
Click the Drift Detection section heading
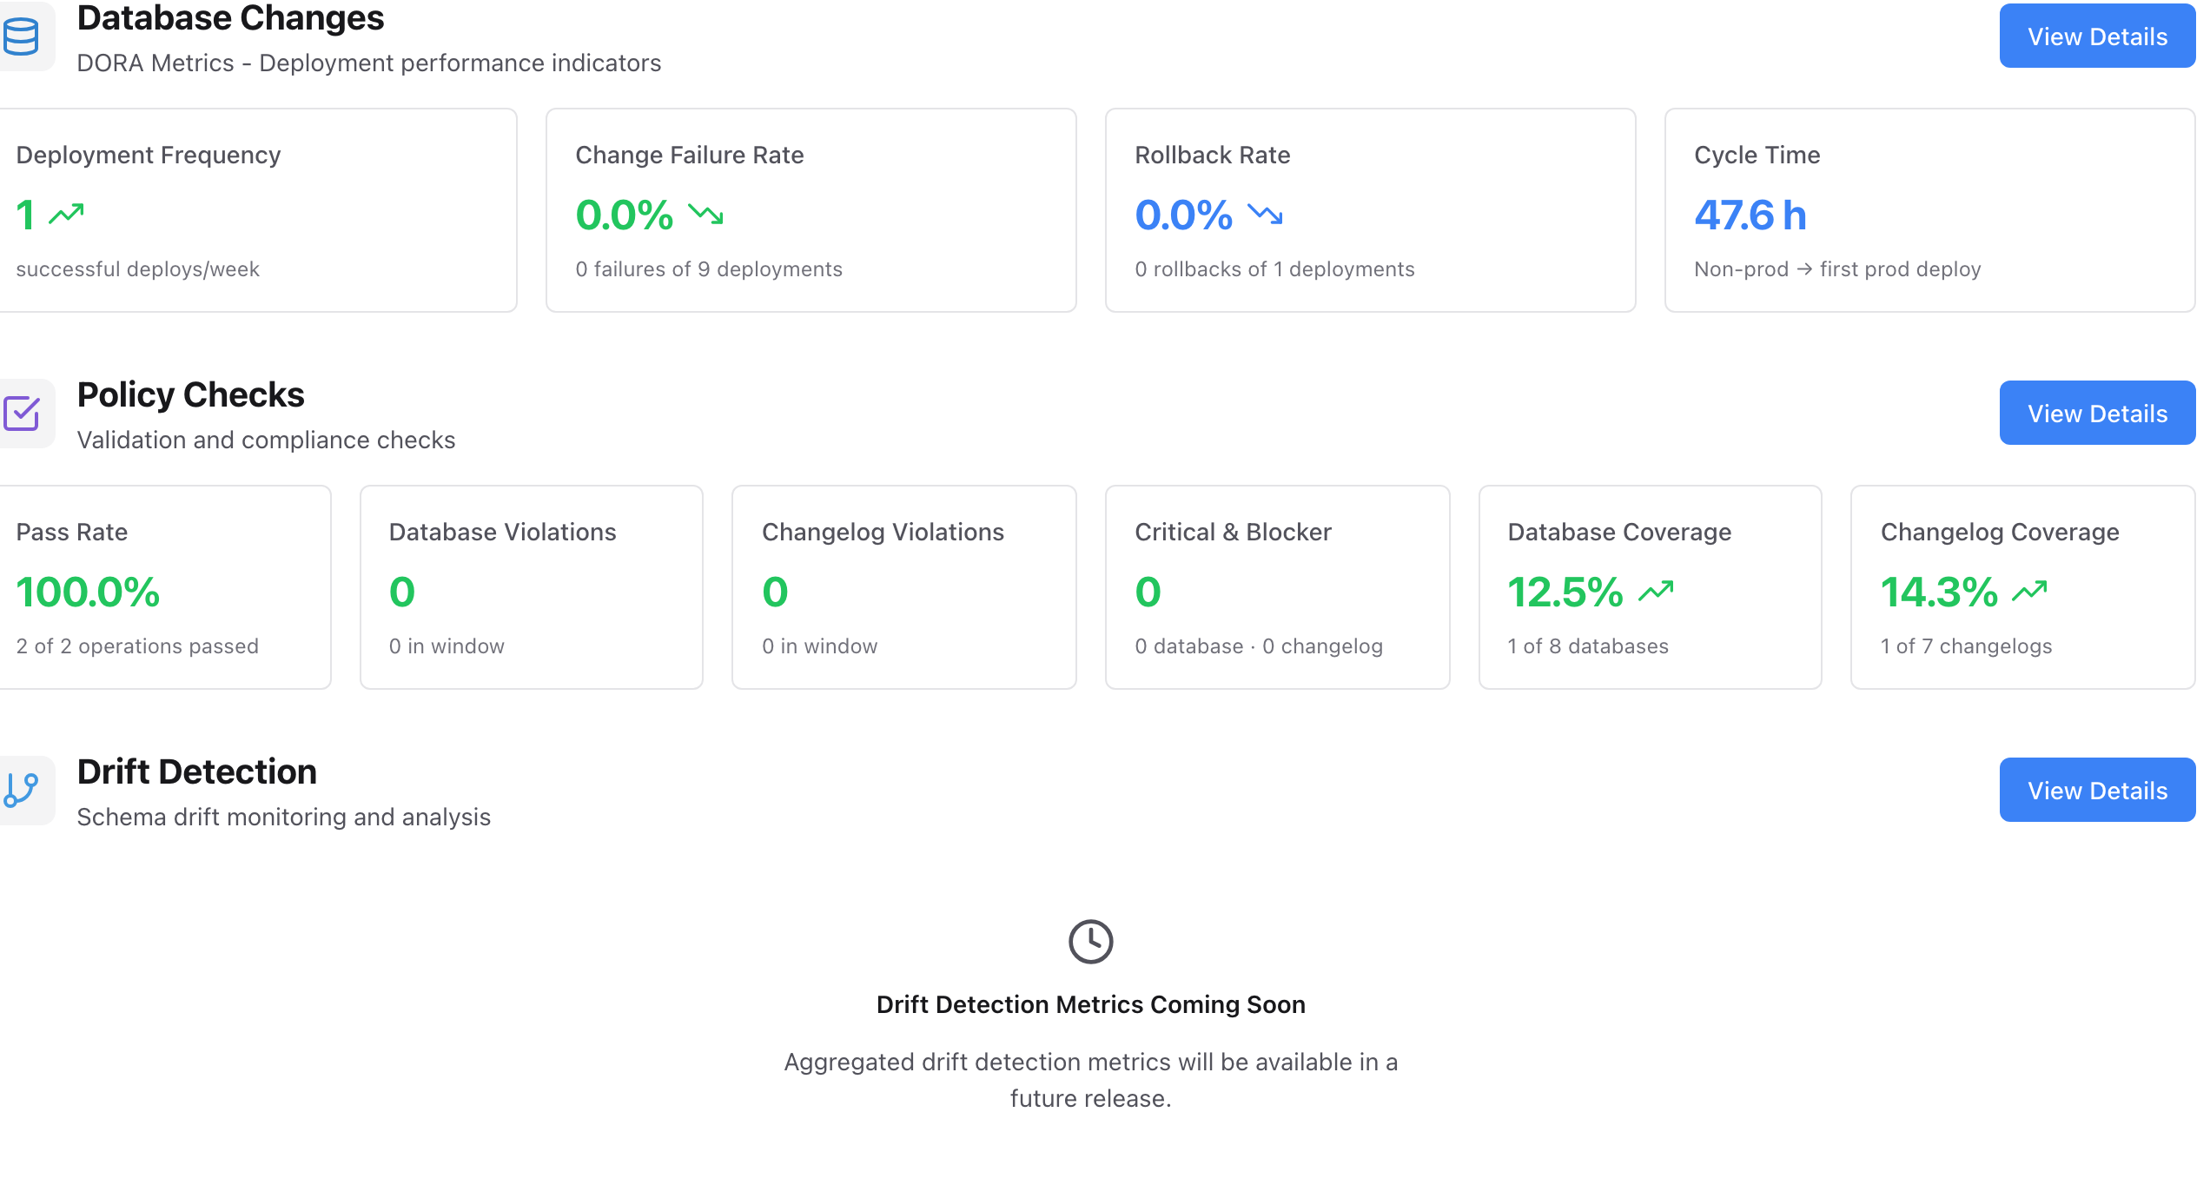coord(197,772)
